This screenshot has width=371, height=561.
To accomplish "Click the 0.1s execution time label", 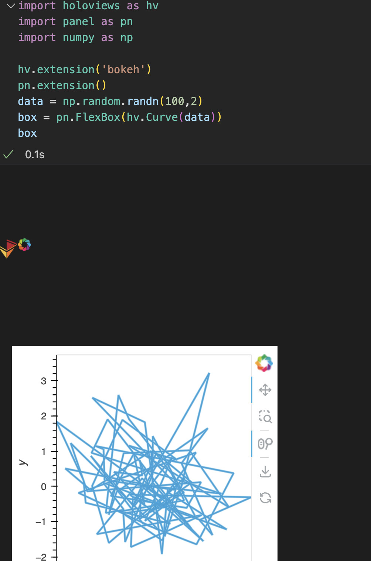I will click(35, 154).
